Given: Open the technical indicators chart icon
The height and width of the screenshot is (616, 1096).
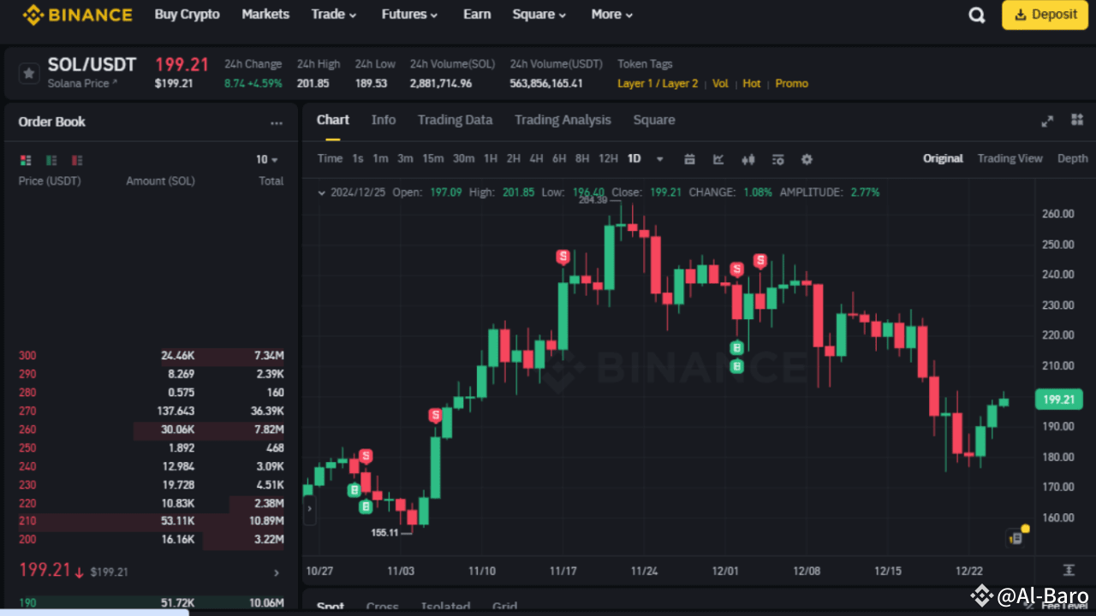Looking at the screenshot, I should click(718, 159).
